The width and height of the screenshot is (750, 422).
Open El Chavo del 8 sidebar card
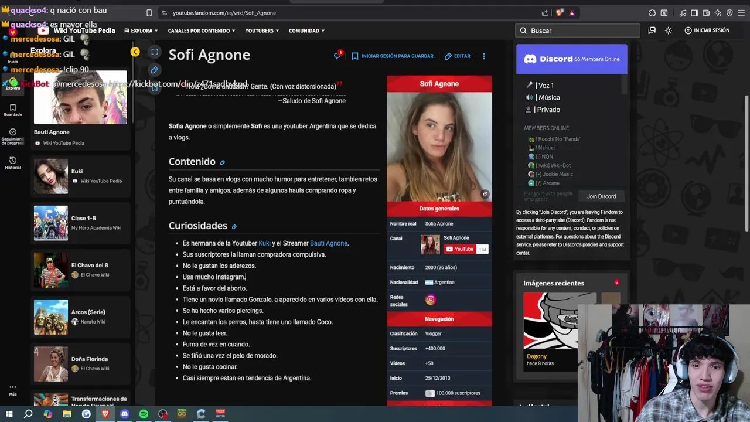click(80, 270)
